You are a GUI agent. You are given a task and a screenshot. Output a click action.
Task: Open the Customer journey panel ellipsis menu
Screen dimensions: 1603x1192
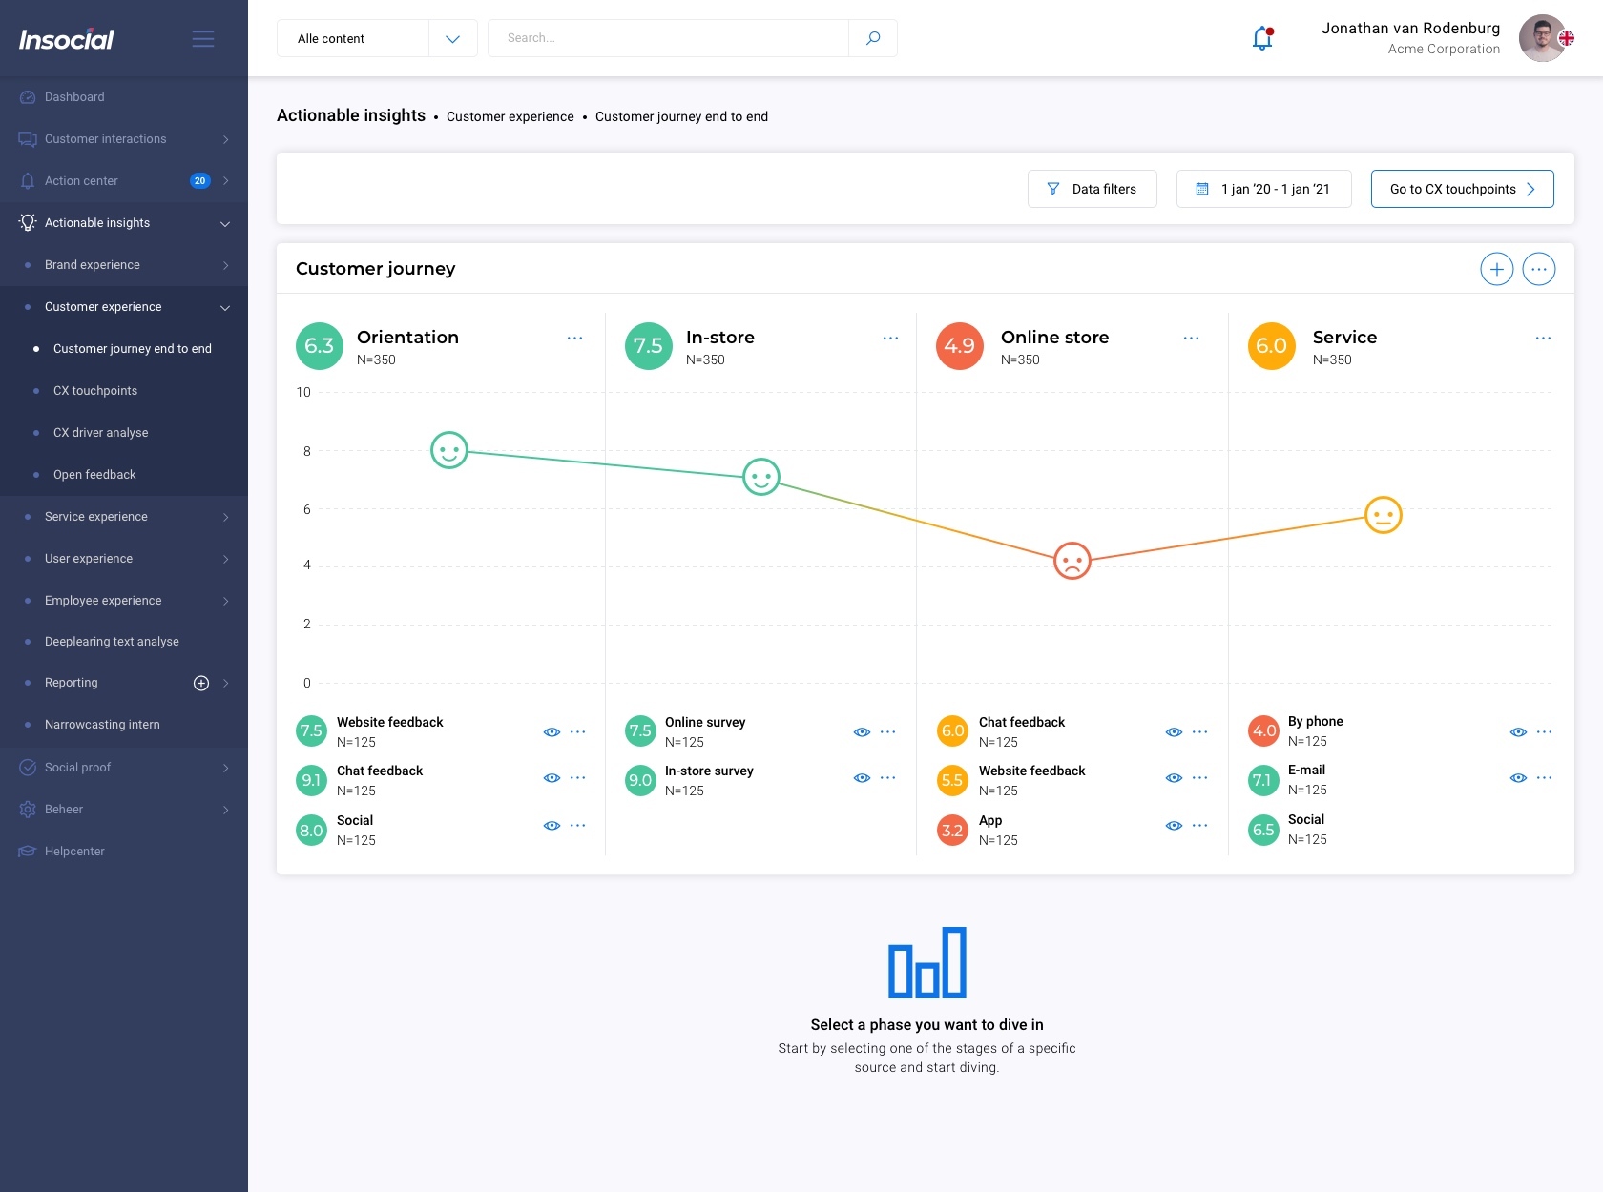[x=1539, y=269]
